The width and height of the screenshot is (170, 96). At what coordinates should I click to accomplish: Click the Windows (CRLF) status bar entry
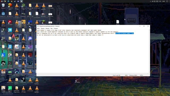(133, 75)
